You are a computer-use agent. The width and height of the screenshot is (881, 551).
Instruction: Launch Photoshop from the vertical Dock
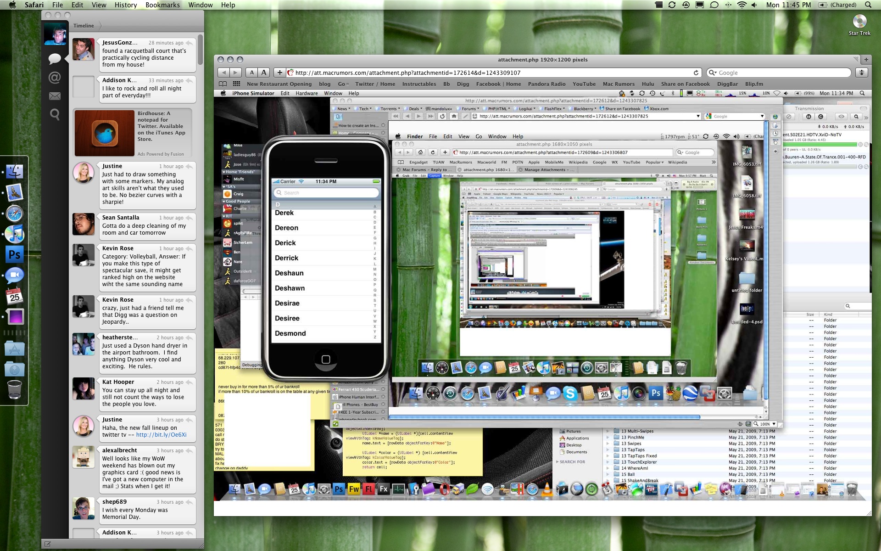14,254
